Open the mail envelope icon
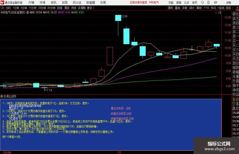 [x=215, y=3]
